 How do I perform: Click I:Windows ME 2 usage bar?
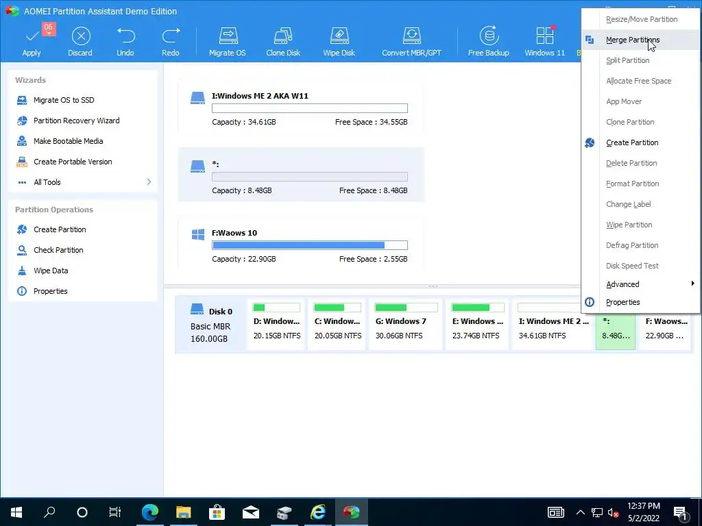(310, 108)
